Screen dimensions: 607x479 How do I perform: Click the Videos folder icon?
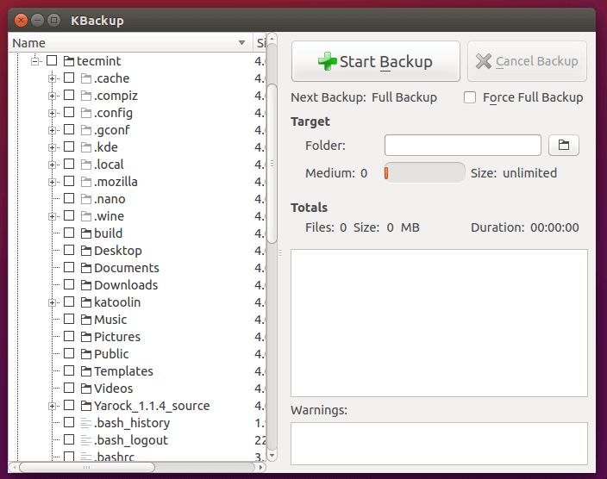coord(86,389)
